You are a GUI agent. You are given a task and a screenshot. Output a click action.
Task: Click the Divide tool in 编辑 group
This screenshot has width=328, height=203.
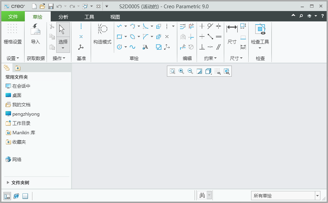[182, 47]
